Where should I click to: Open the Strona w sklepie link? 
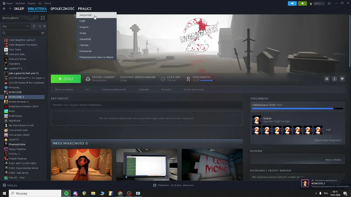(x=64, y=89)
